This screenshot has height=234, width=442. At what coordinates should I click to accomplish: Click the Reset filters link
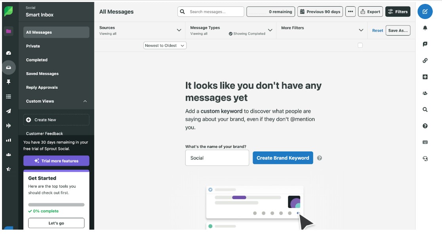[x=377, y=31]
